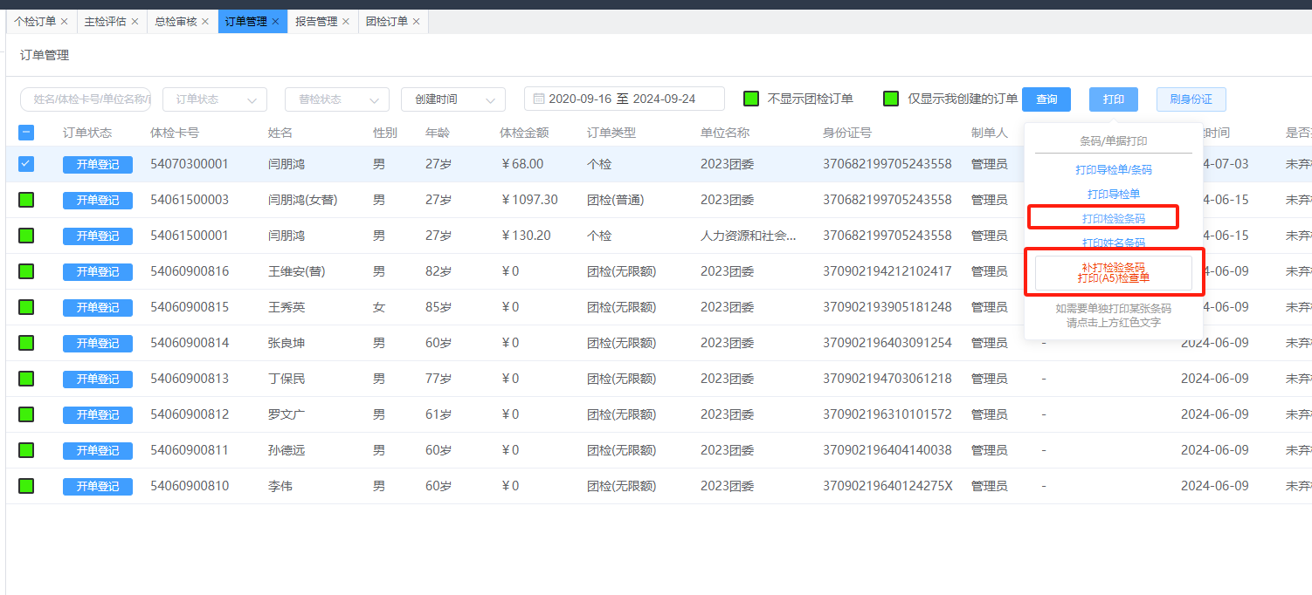The image size is (1312, 595).
Task: Focus the 姓名/体检卡号/单位名称 search field
Action: [86, 99]
